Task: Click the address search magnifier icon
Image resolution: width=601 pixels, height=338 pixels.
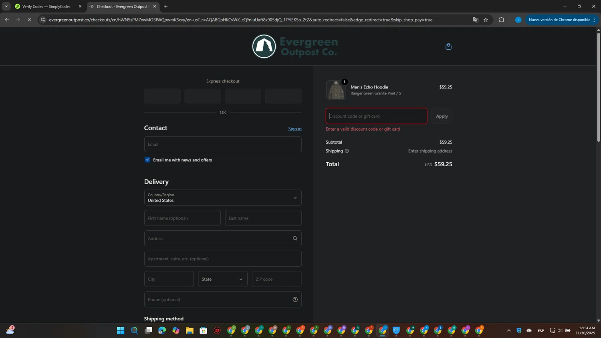Action: (x=295, y=238)
